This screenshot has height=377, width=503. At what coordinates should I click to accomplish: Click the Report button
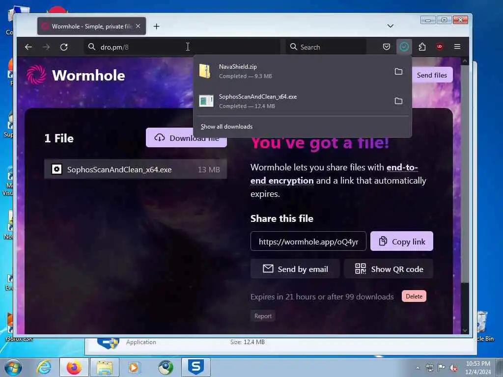pyautogui.click(x=263, y=316)
